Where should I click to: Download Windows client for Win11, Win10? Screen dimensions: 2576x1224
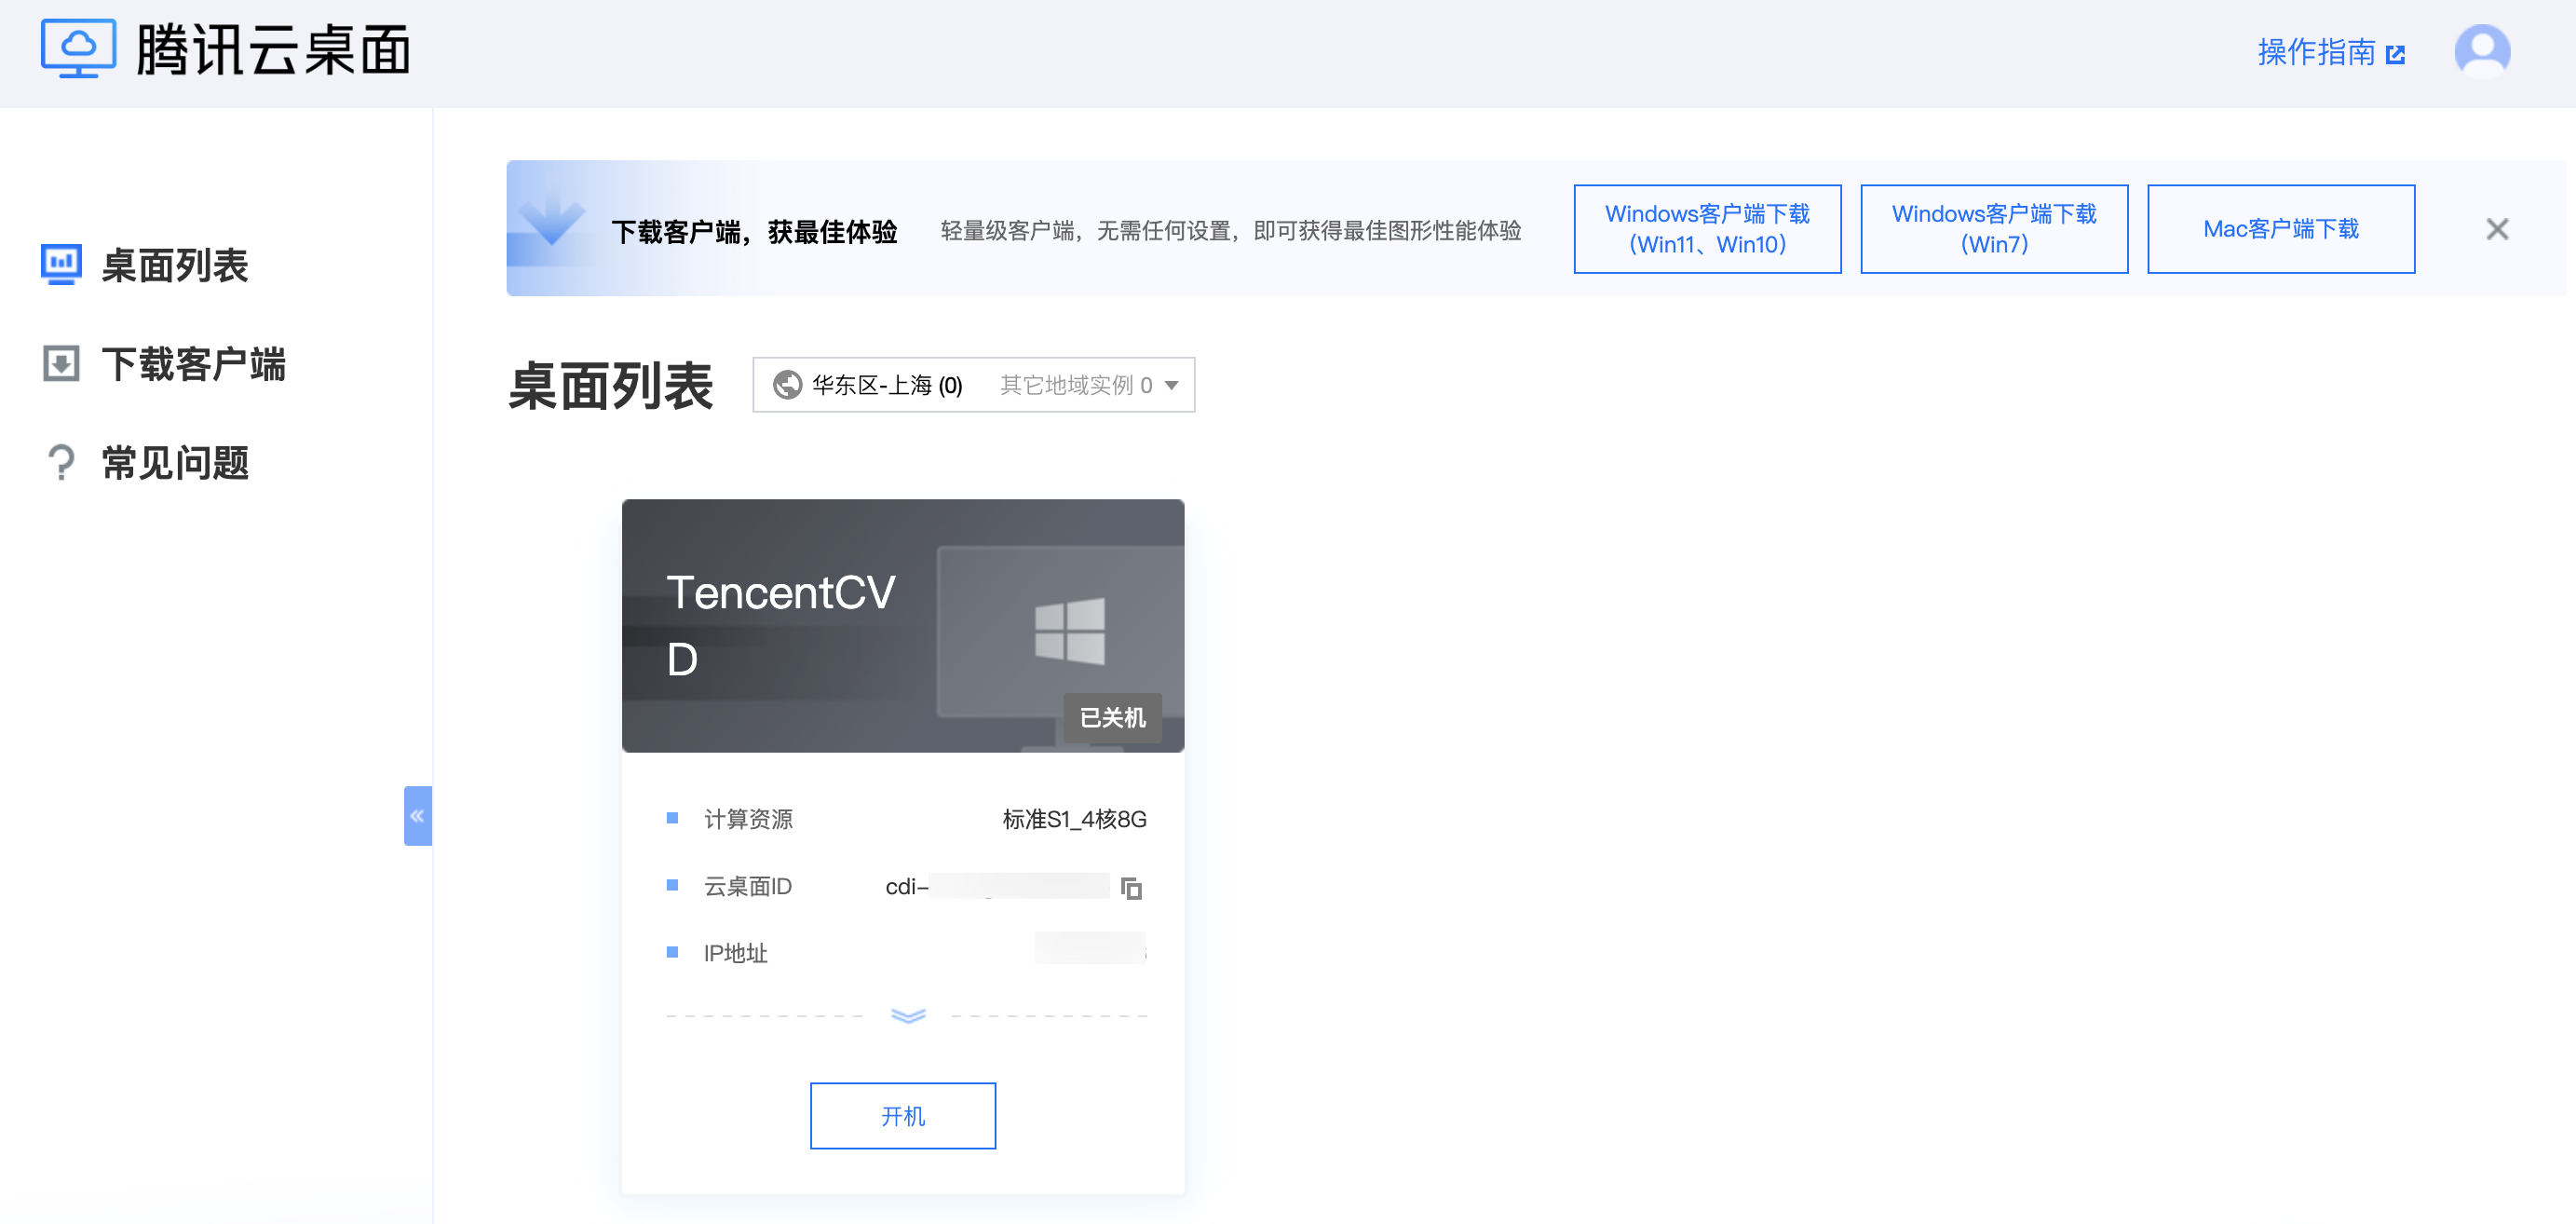pos(1706,229)
